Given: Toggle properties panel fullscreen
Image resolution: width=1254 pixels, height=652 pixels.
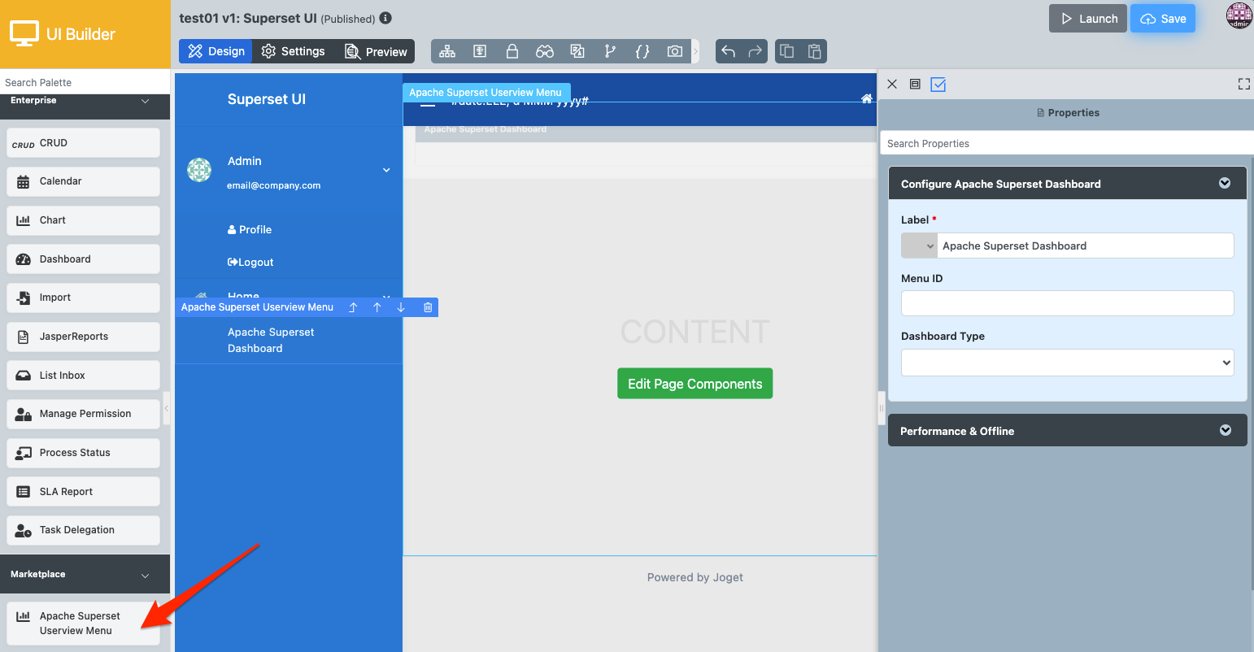Looking at the screenshot, I should 1243,84.
